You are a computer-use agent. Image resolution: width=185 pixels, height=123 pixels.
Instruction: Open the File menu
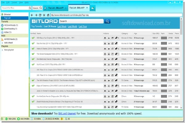[3, 2]
